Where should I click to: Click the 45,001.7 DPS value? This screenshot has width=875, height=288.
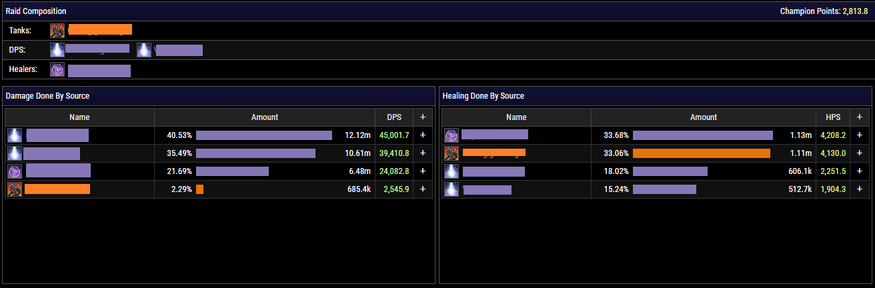click(x=394, y=135)
